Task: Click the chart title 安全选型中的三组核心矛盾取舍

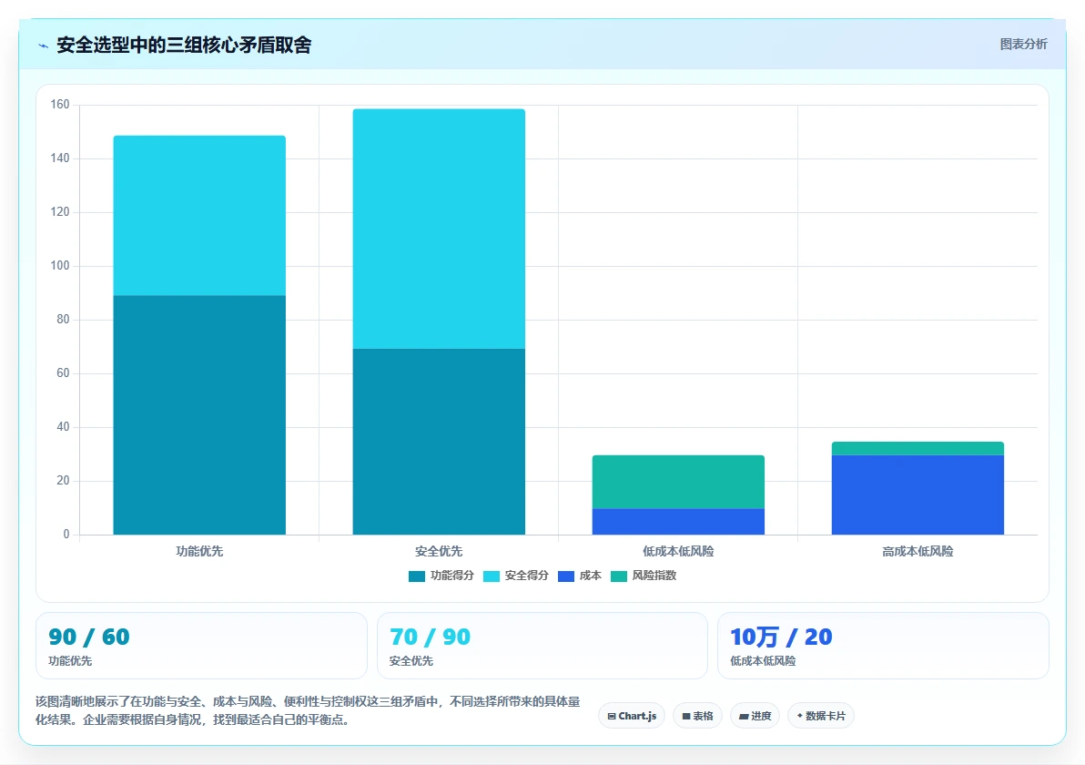Action: pyautogui.click(x=184, y=45)
